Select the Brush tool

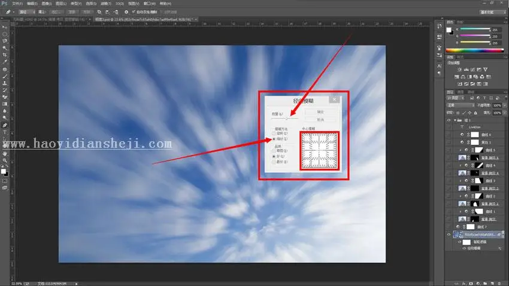pos(5,76)
